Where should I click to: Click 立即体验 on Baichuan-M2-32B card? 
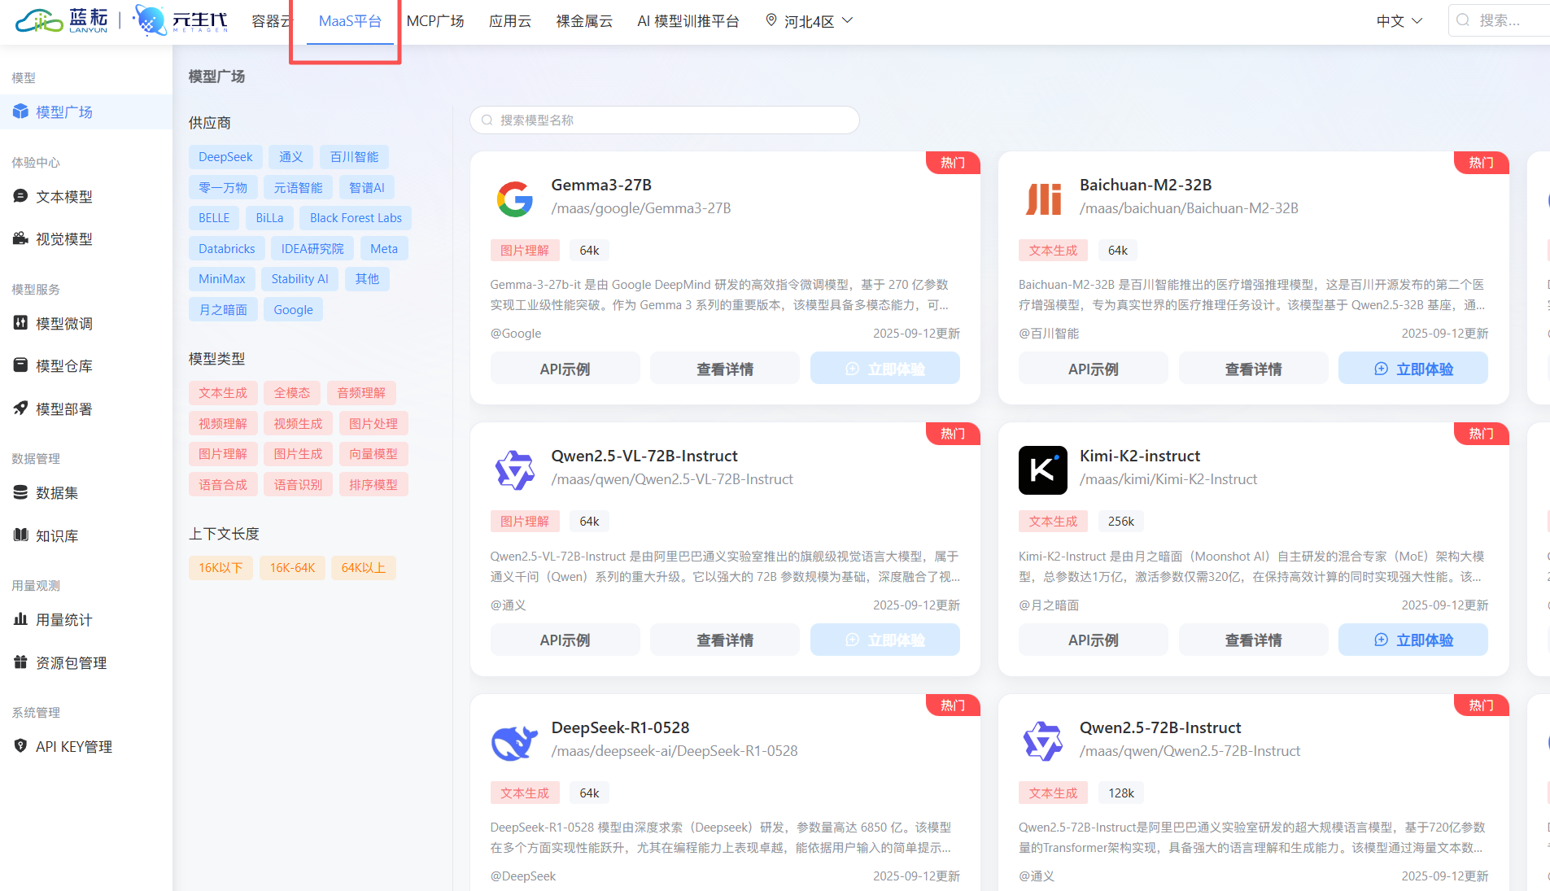point(1413,369)
